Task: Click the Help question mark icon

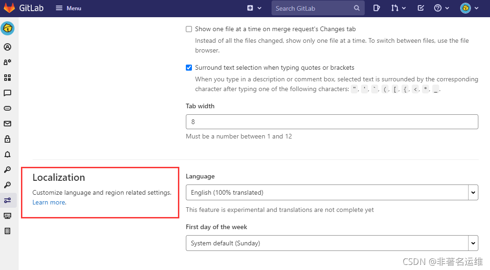Action: pos(438,8)
